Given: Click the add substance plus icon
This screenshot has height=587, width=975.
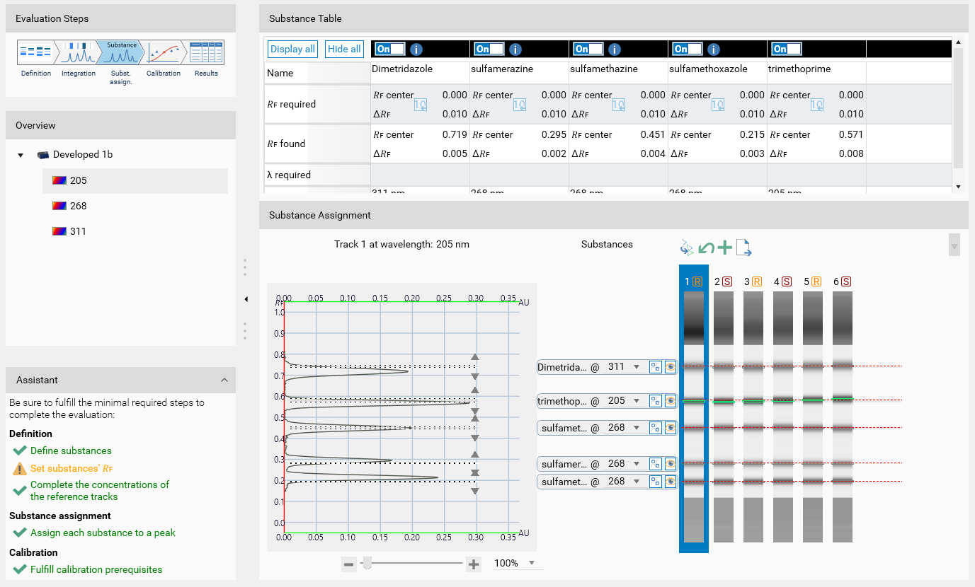Looking at the screenshot, I should 724,248.
